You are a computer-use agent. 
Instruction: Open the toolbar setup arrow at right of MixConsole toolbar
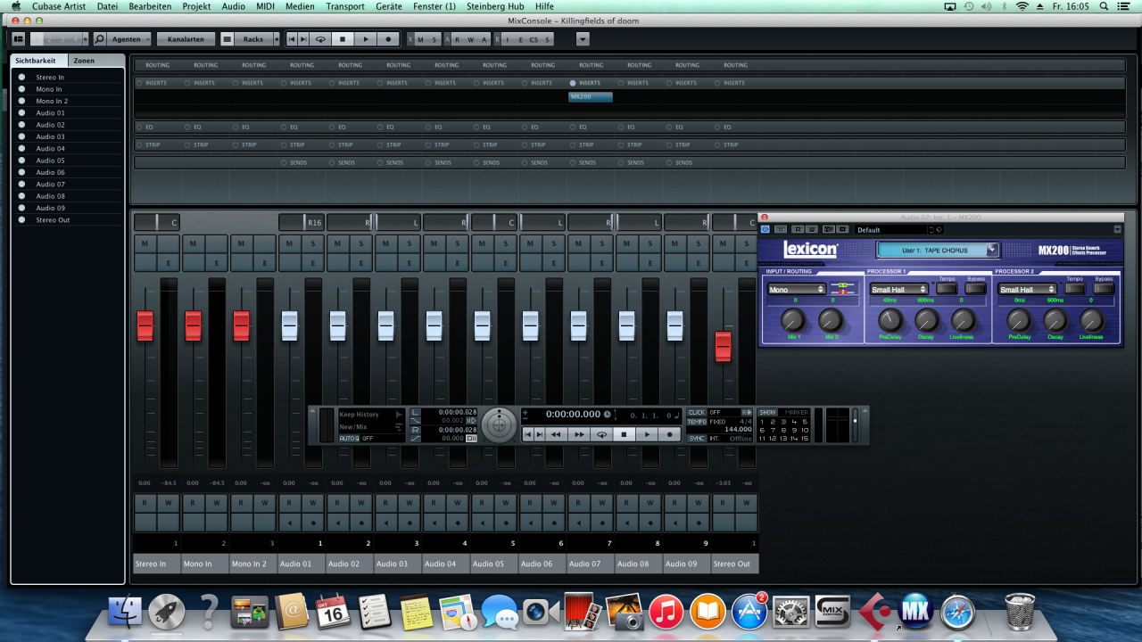click(x=583, y=39)
